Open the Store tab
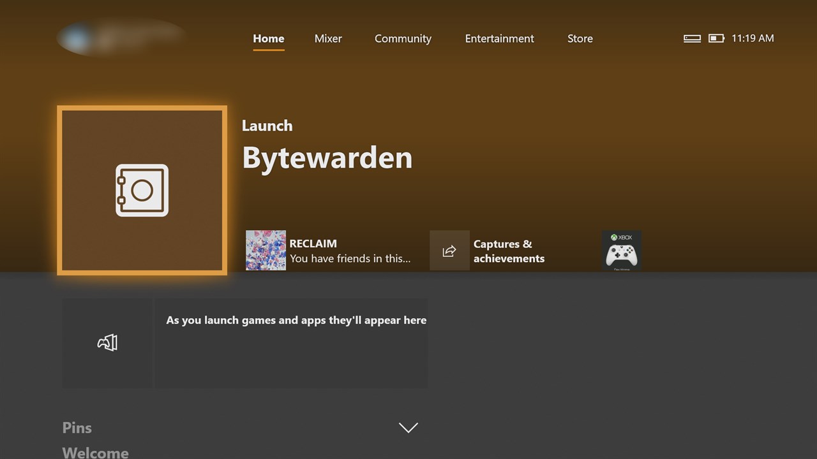Viewport: 817px width, 459px height. click(x=580, y=38)
